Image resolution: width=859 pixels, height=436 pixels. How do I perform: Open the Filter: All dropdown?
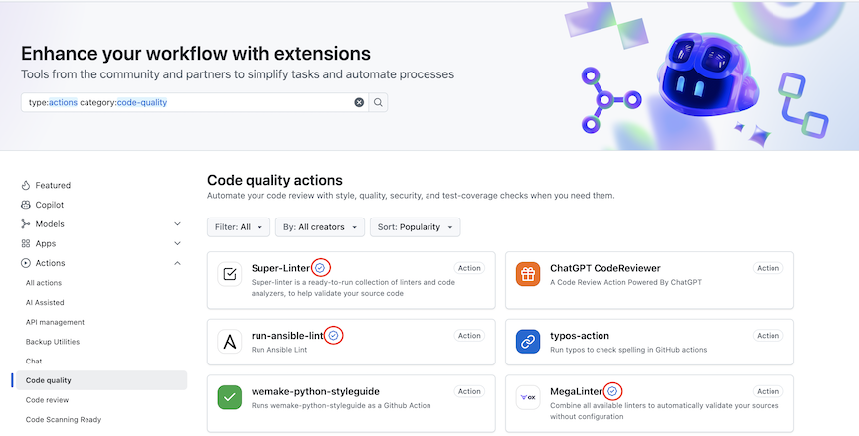point(239,227)
